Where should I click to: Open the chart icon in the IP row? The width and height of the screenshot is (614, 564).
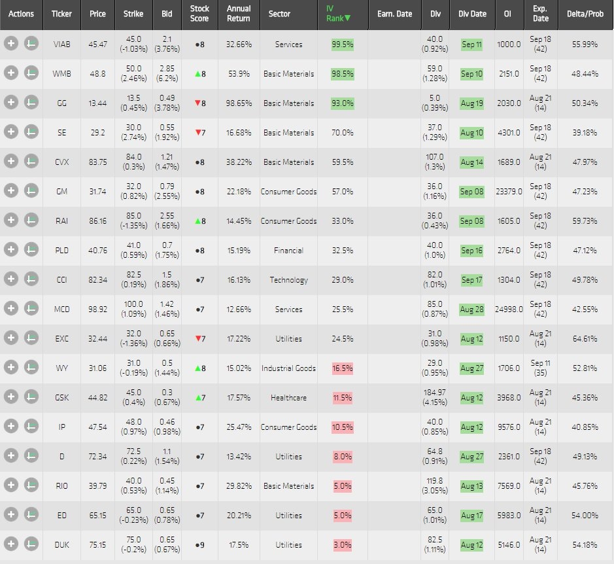tap(31, 426)
